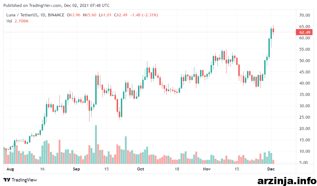Select the 50.00 price axis label
Screen dimensions: 317x186
[x=305, y=60]
